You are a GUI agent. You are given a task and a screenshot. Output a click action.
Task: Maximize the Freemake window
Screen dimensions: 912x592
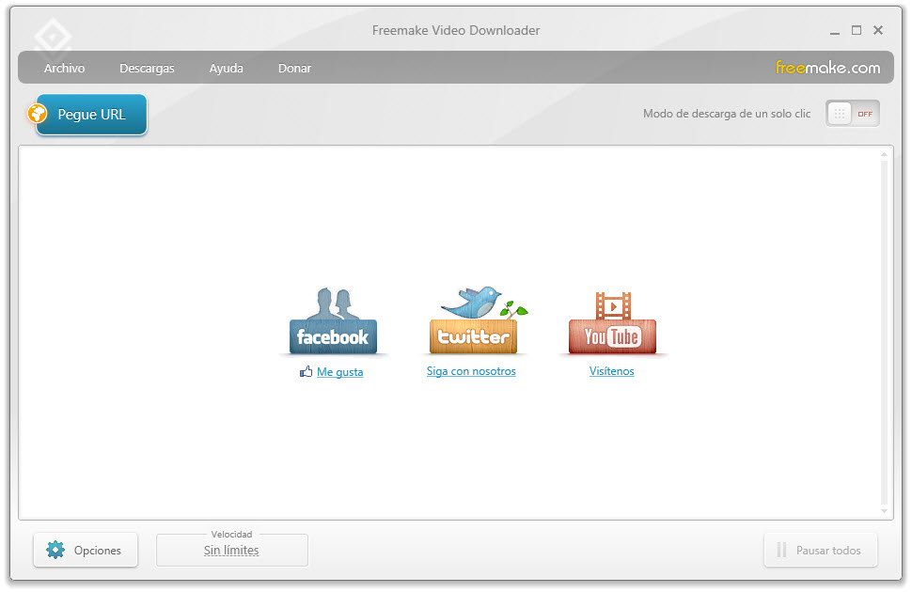point(857,30)
